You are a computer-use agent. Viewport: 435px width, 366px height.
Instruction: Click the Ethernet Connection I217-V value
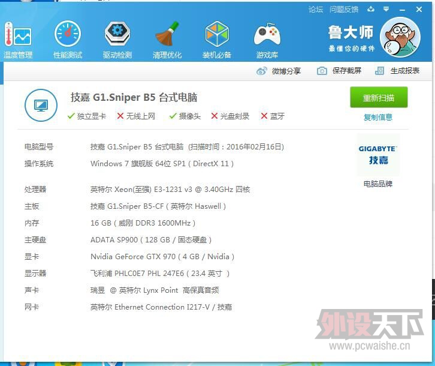coord(161,307)
